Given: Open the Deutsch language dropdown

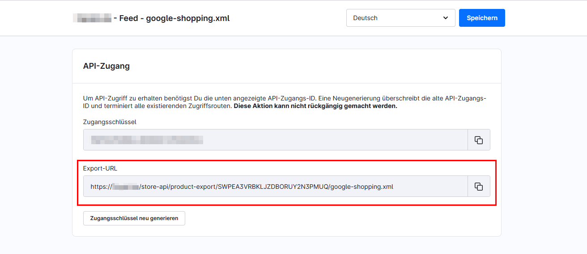Looking at the screenshot, I should pos(401,18).
